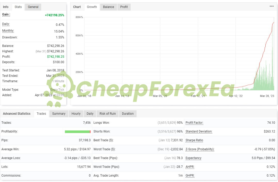Open the Daily statistics tab

[x=90, y=113]
